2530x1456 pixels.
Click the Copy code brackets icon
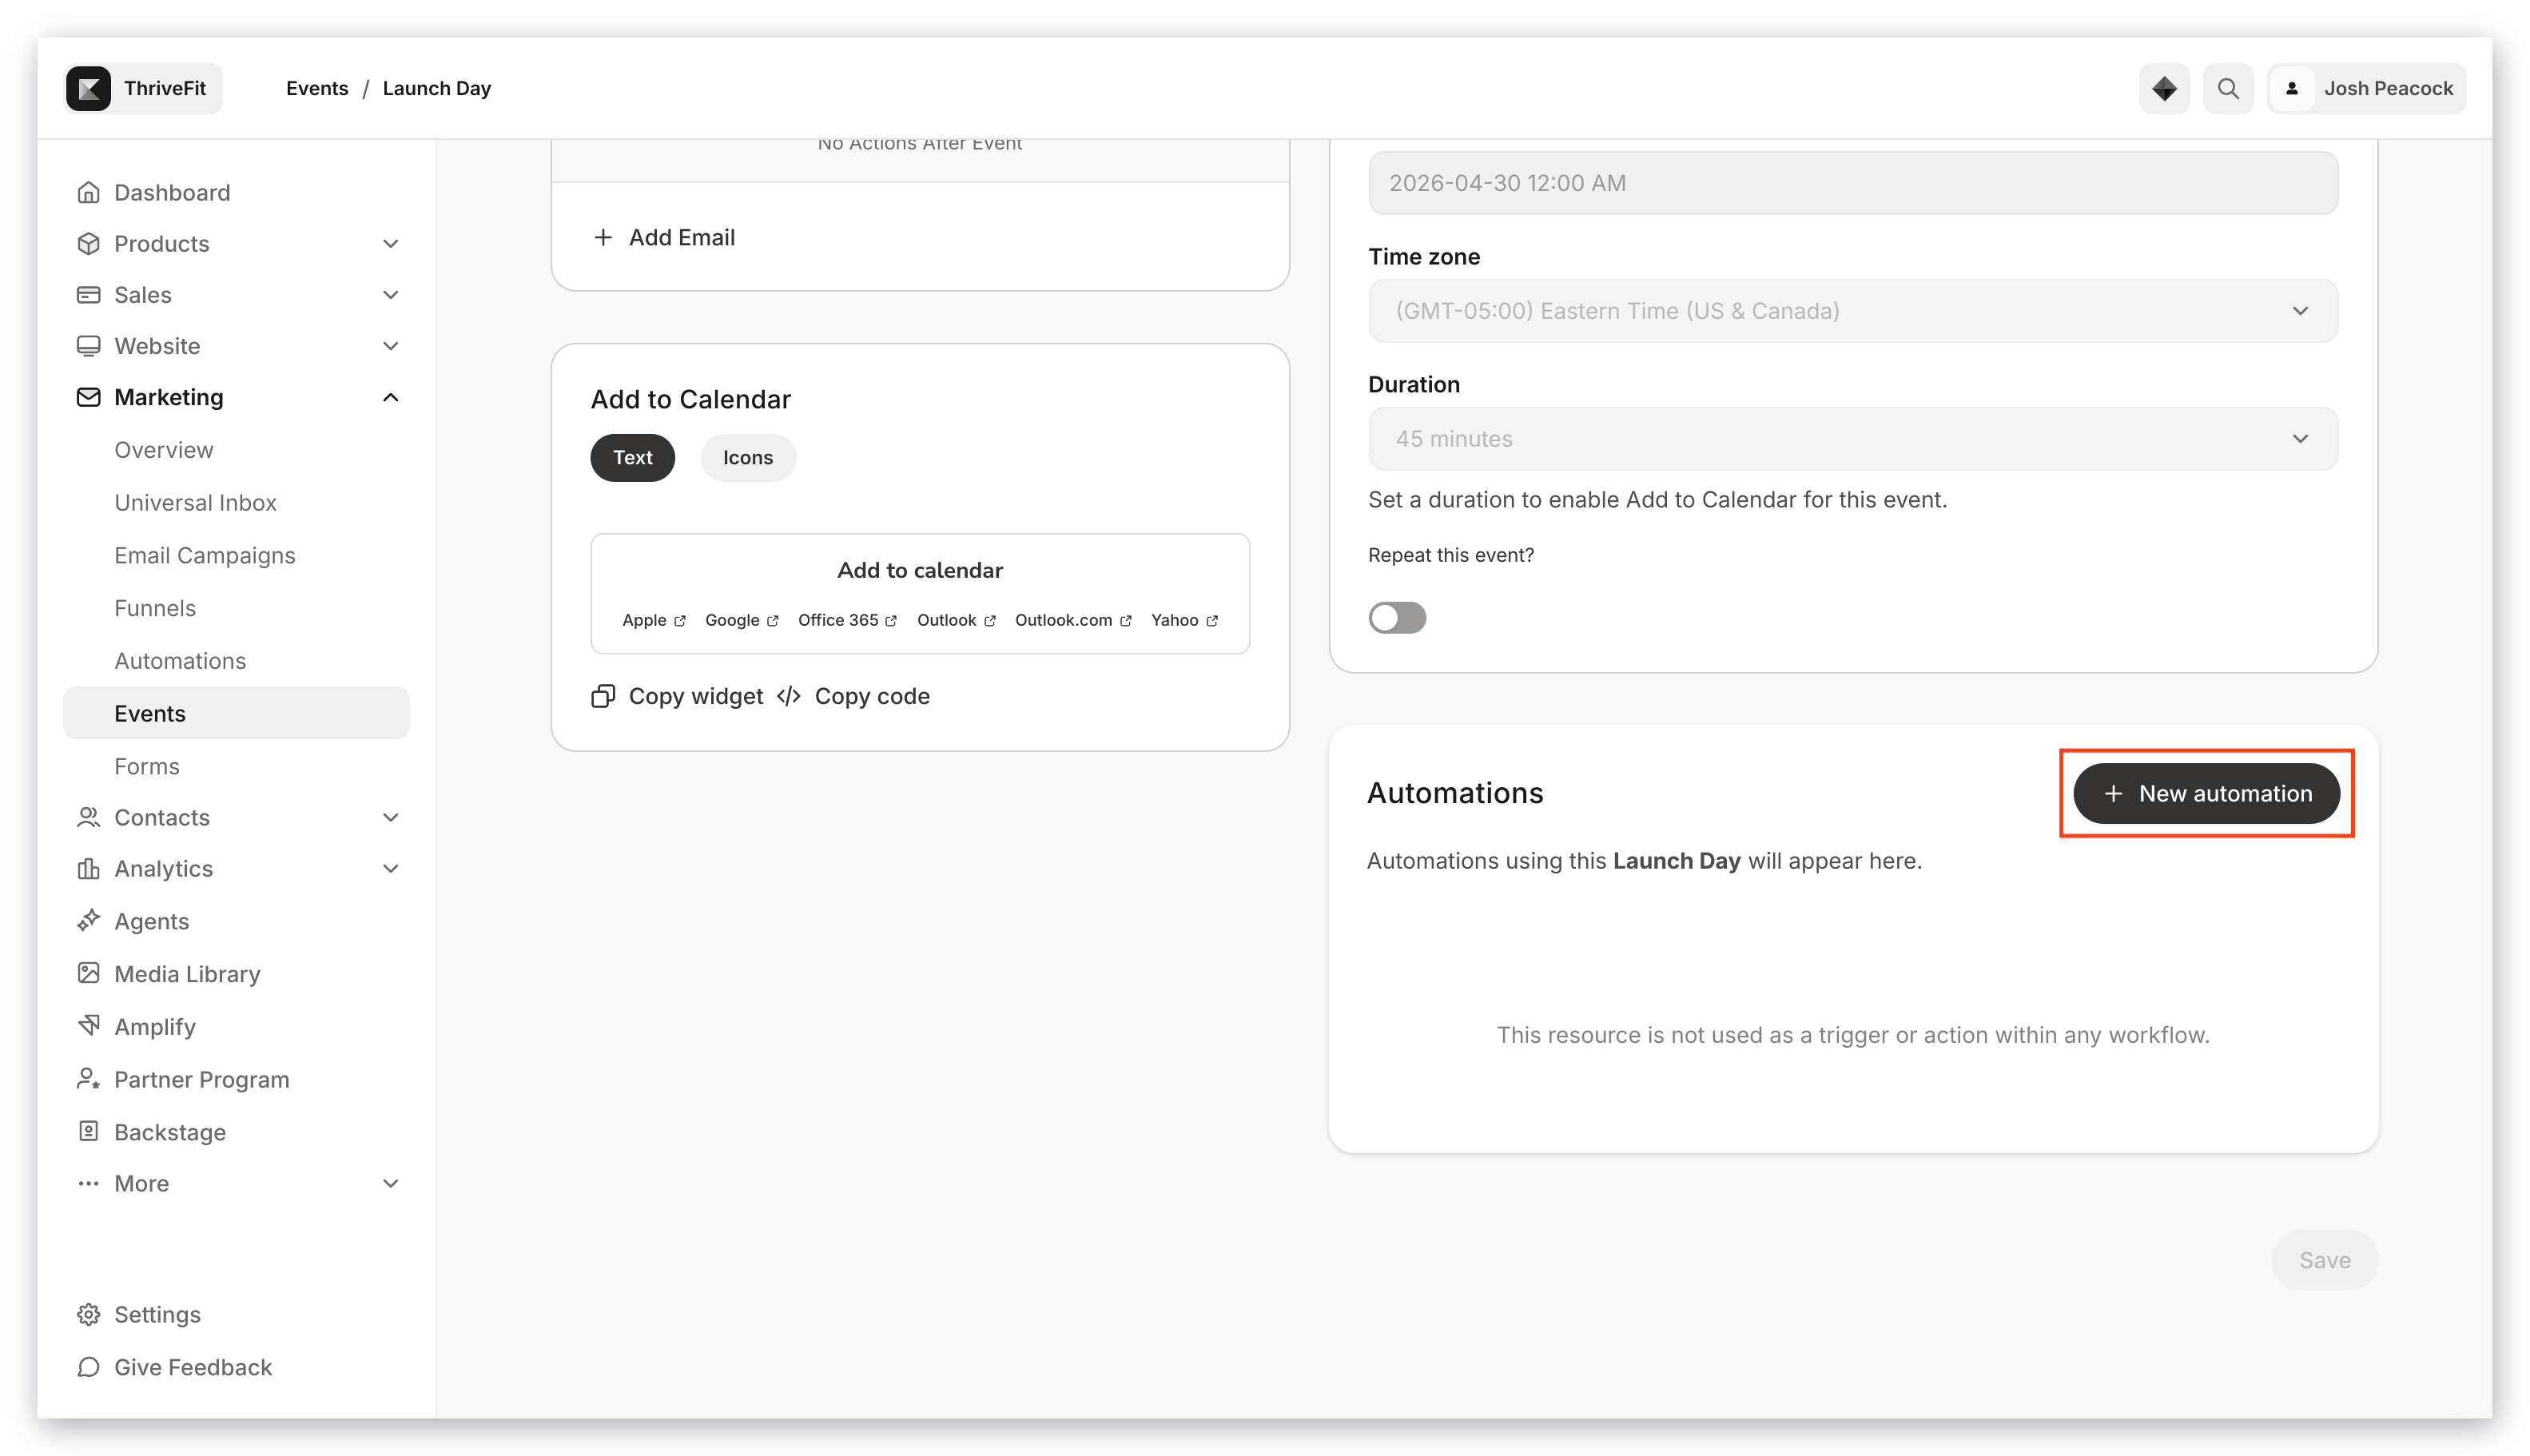pos(789,696)
